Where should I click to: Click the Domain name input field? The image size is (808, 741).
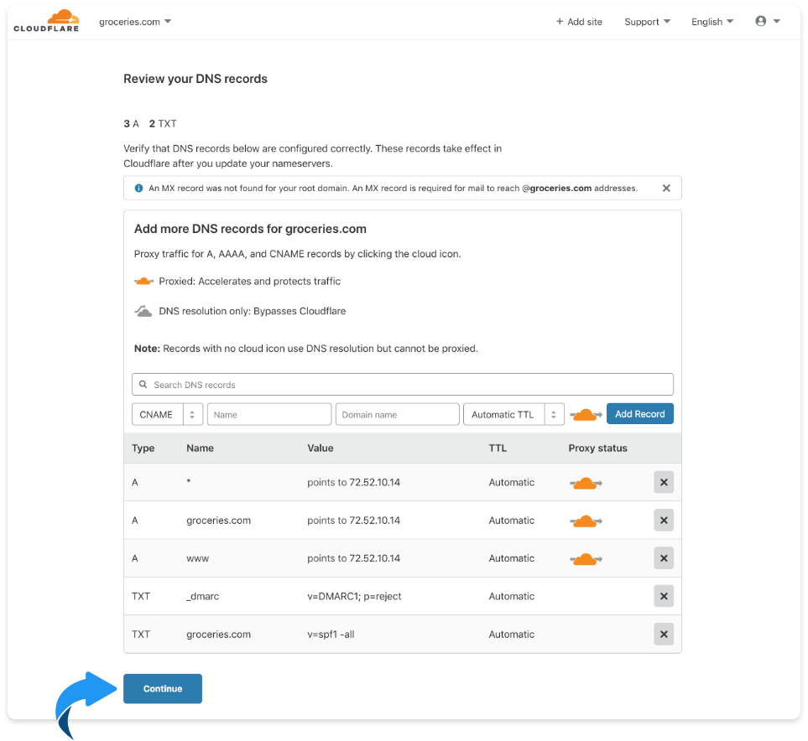398,415
